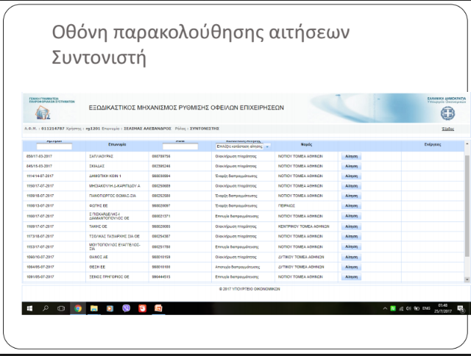The image size is (471, 356).
Task: Click the ENG language selector in tray
Action: click(x=428, y=309)
